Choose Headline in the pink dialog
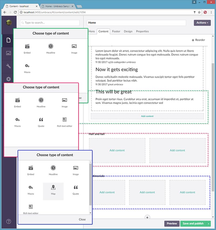Image resolution: width=216 pixels, height=230 pixels. point(41,103)
